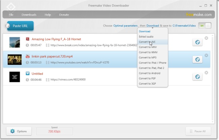Click the Freemake diamond logo icon

point(11,7)
